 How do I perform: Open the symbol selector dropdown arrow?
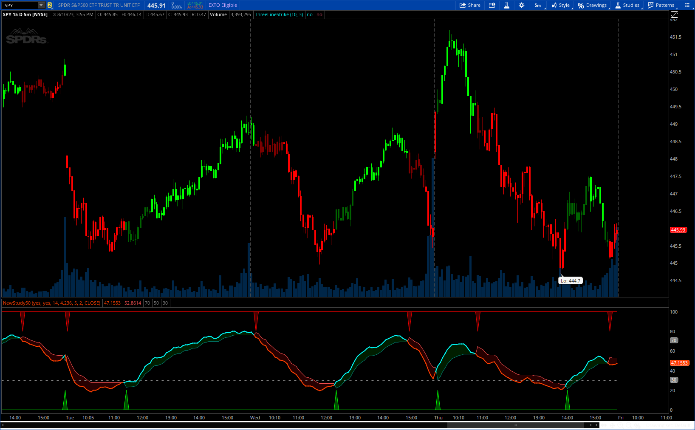[41, 5]
